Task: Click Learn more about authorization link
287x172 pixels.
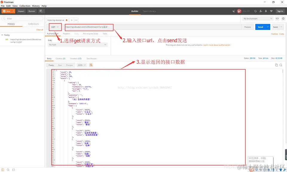Action: [217, 45]
